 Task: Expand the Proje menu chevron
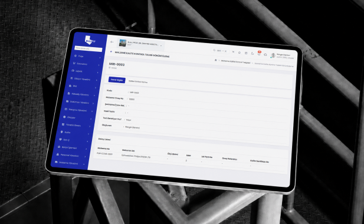click(x=100, y=58)
